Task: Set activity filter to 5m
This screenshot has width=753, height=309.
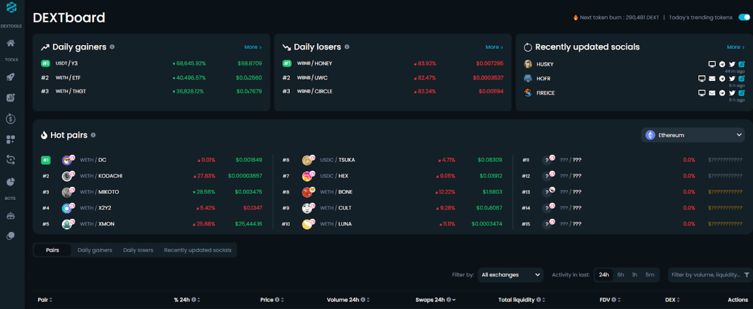Action: tap(649, 275)
